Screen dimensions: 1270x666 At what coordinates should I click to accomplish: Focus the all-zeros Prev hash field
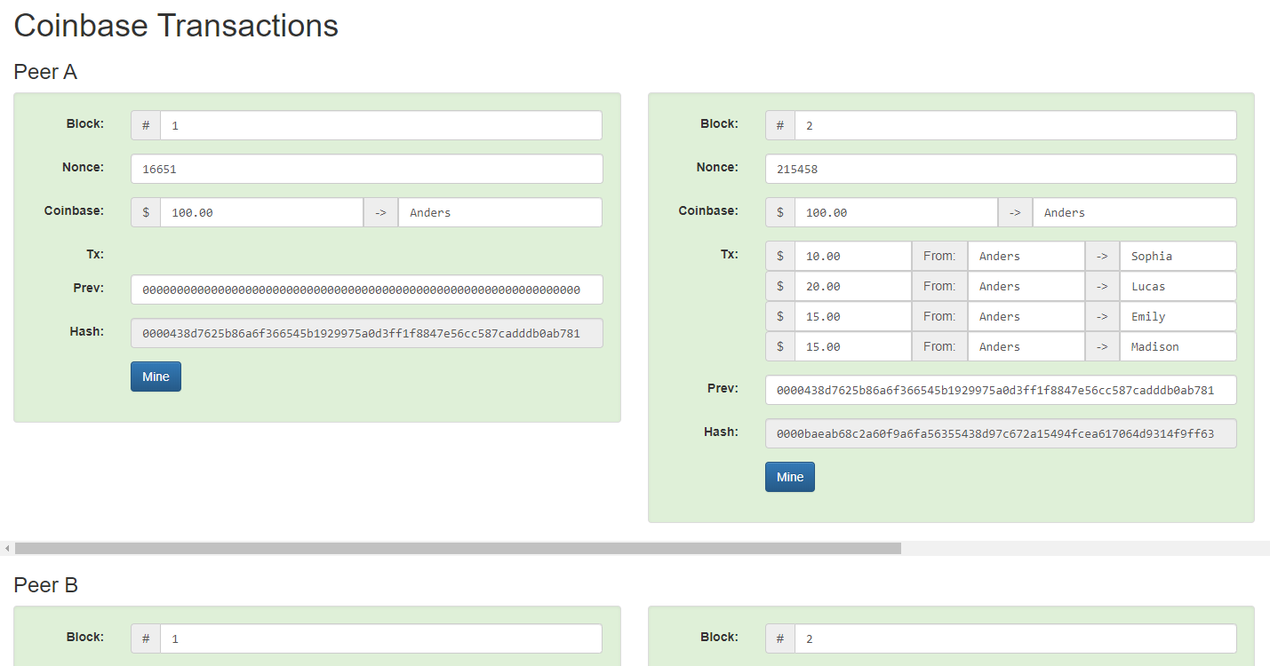coord(367,289)
